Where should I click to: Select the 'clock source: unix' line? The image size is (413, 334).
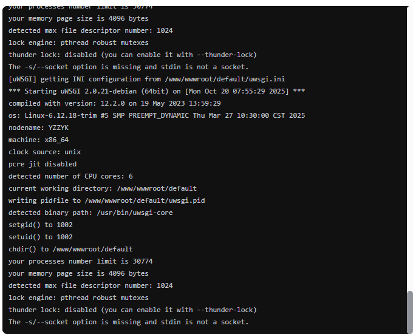pos(44,152)
